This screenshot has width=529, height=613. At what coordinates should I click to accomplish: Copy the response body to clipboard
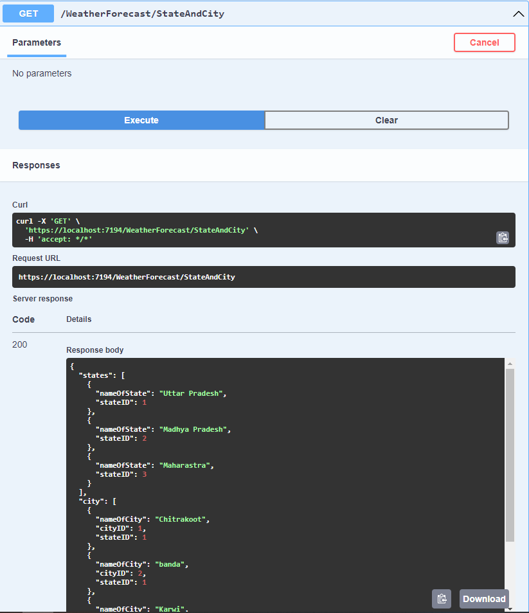pos(442,598)
